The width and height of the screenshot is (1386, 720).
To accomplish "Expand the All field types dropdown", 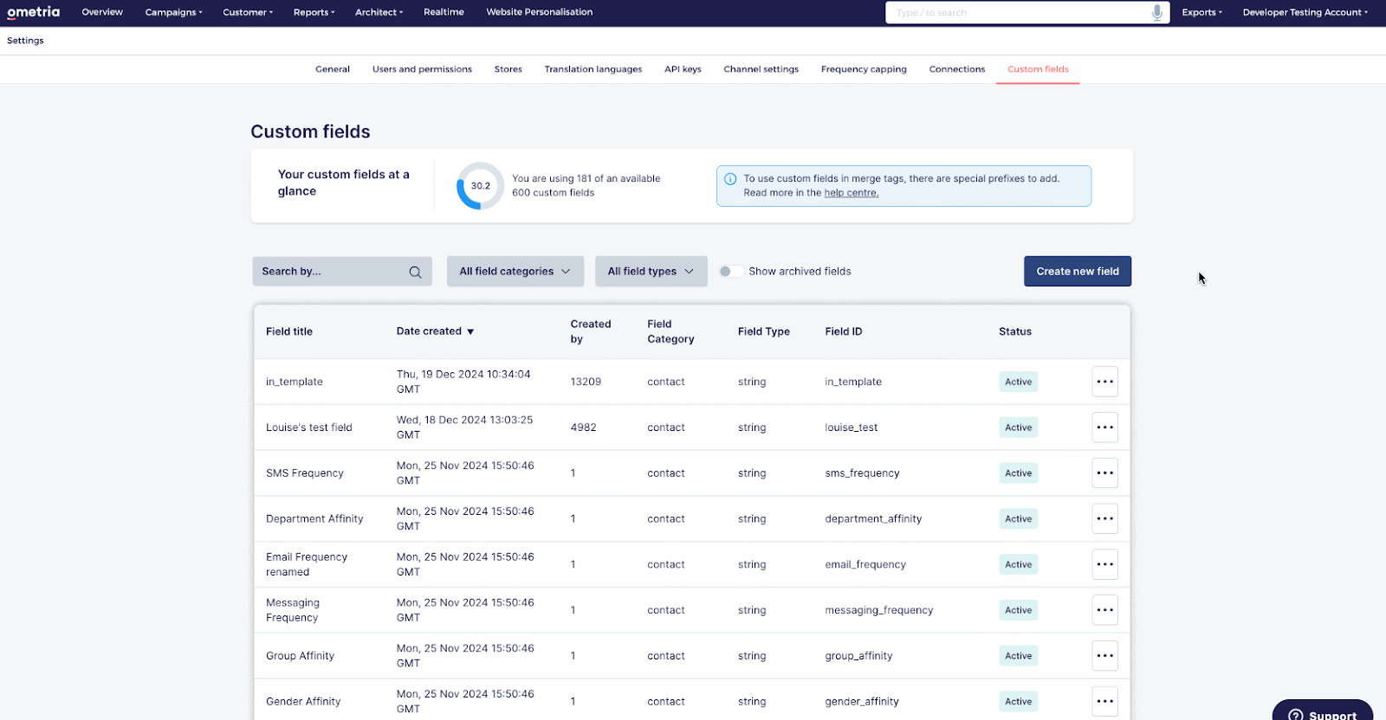I will 651,272.
